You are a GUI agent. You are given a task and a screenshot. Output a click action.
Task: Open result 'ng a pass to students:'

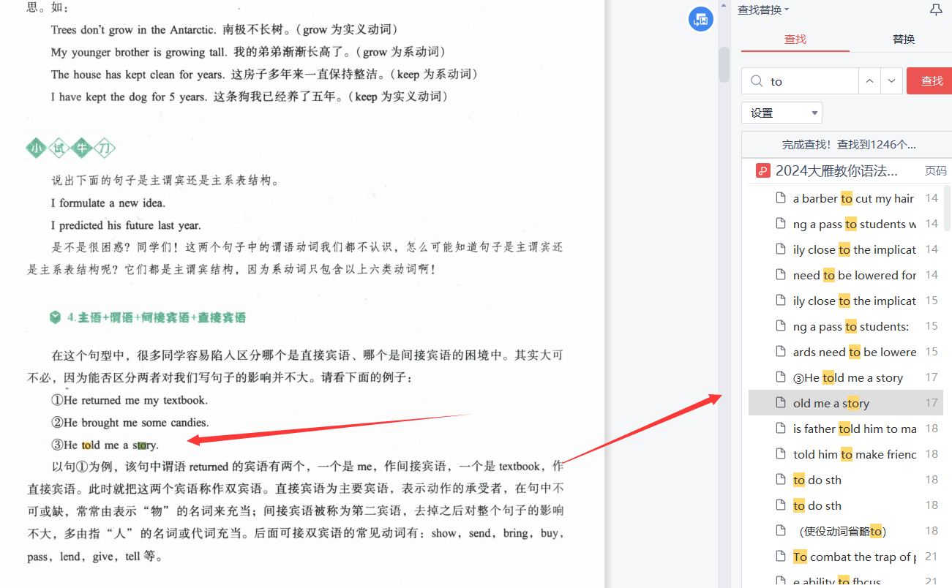[846, 326]
